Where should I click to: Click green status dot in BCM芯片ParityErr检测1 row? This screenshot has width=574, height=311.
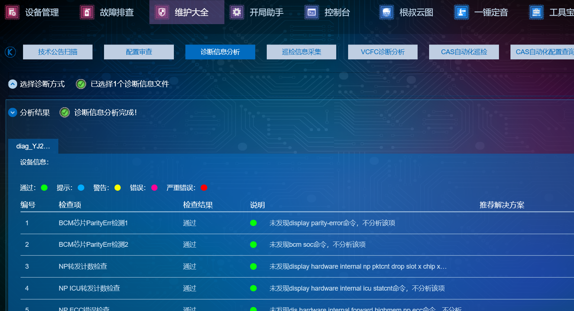(x=253, y=223)
